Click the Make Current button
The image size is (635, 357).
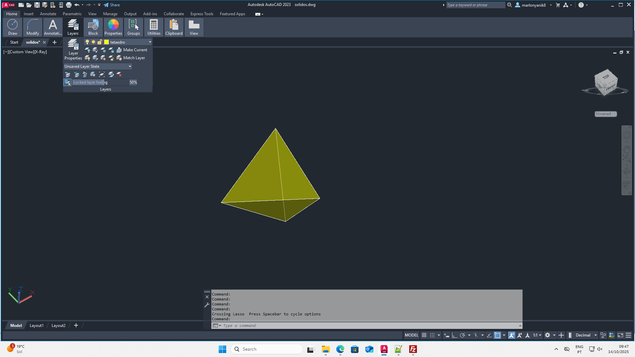point(132,50)
